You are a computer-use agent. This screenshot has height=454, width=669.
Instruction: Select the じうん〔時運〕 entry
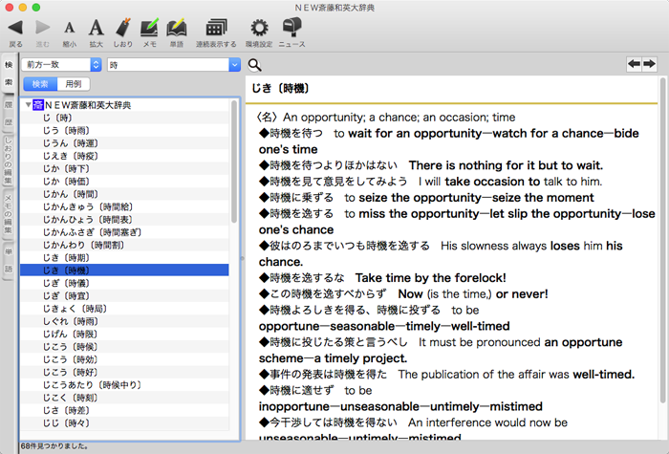(x=124, y=143)
